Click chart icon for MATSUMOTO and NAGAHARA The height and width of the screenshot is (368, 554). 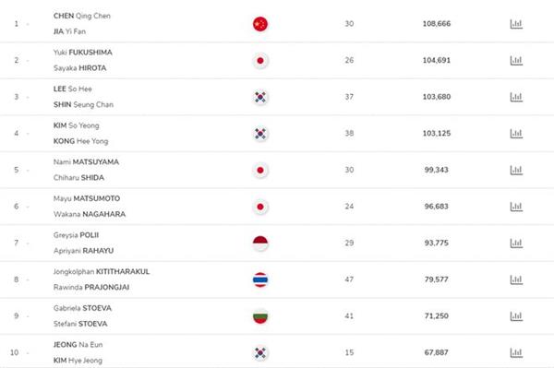[516, 207]
